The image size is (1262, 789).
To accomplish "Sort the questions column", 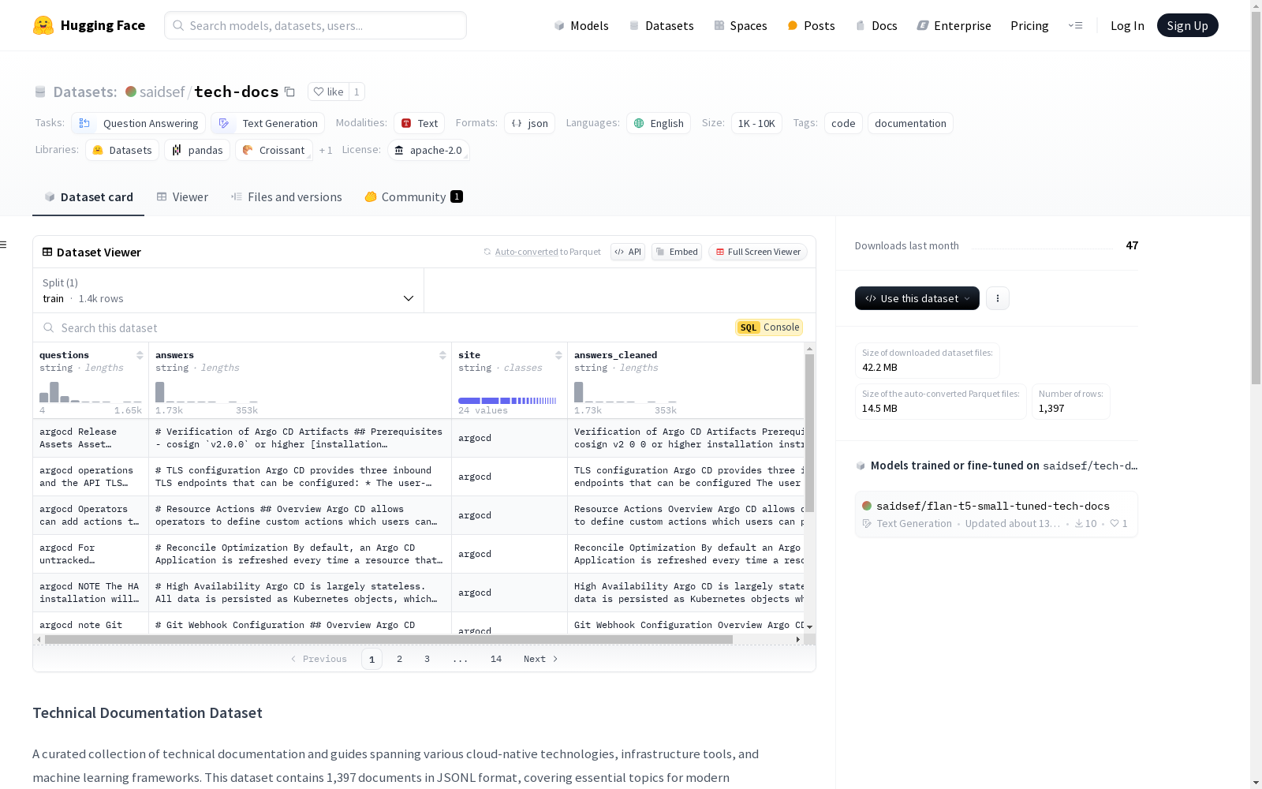I will pos(140,355).
